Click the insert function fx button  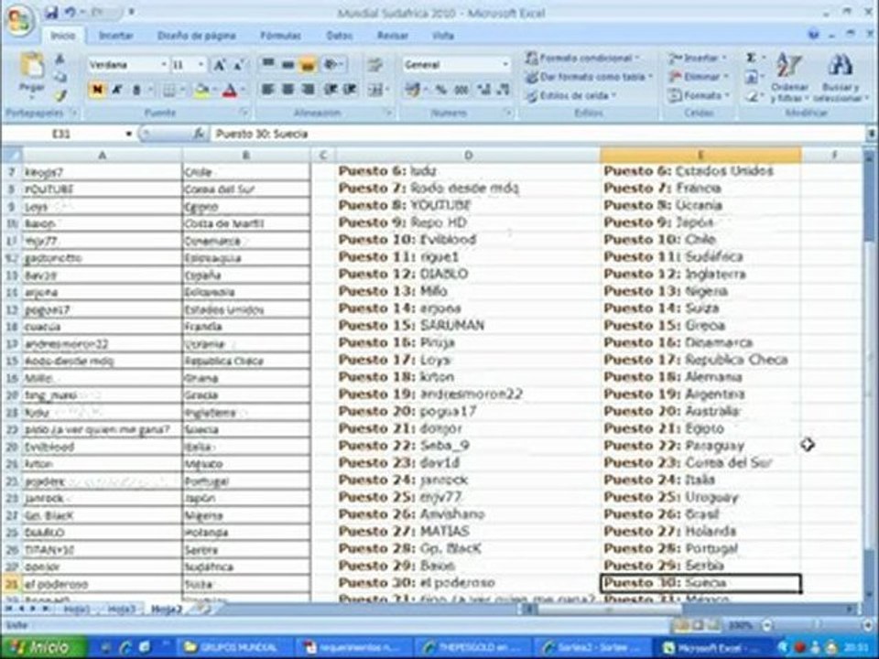[x=199, y=134]
